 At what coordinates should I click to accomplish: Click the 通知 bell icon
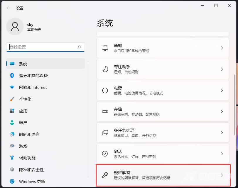(x=106, y=48)
